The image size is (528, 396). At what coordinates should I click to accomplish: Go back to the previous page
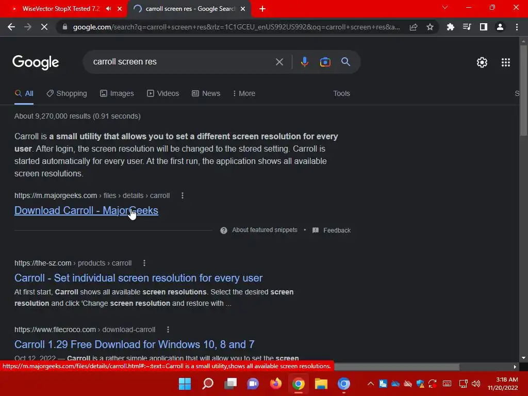coord(11,27)
